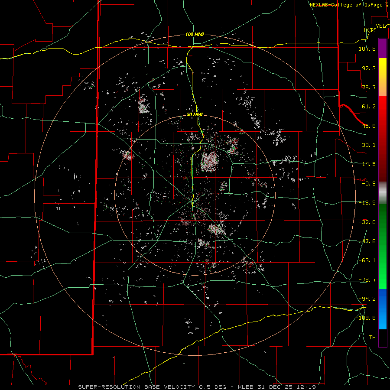Select the black TH segment of the color bar

coord(383,338)
